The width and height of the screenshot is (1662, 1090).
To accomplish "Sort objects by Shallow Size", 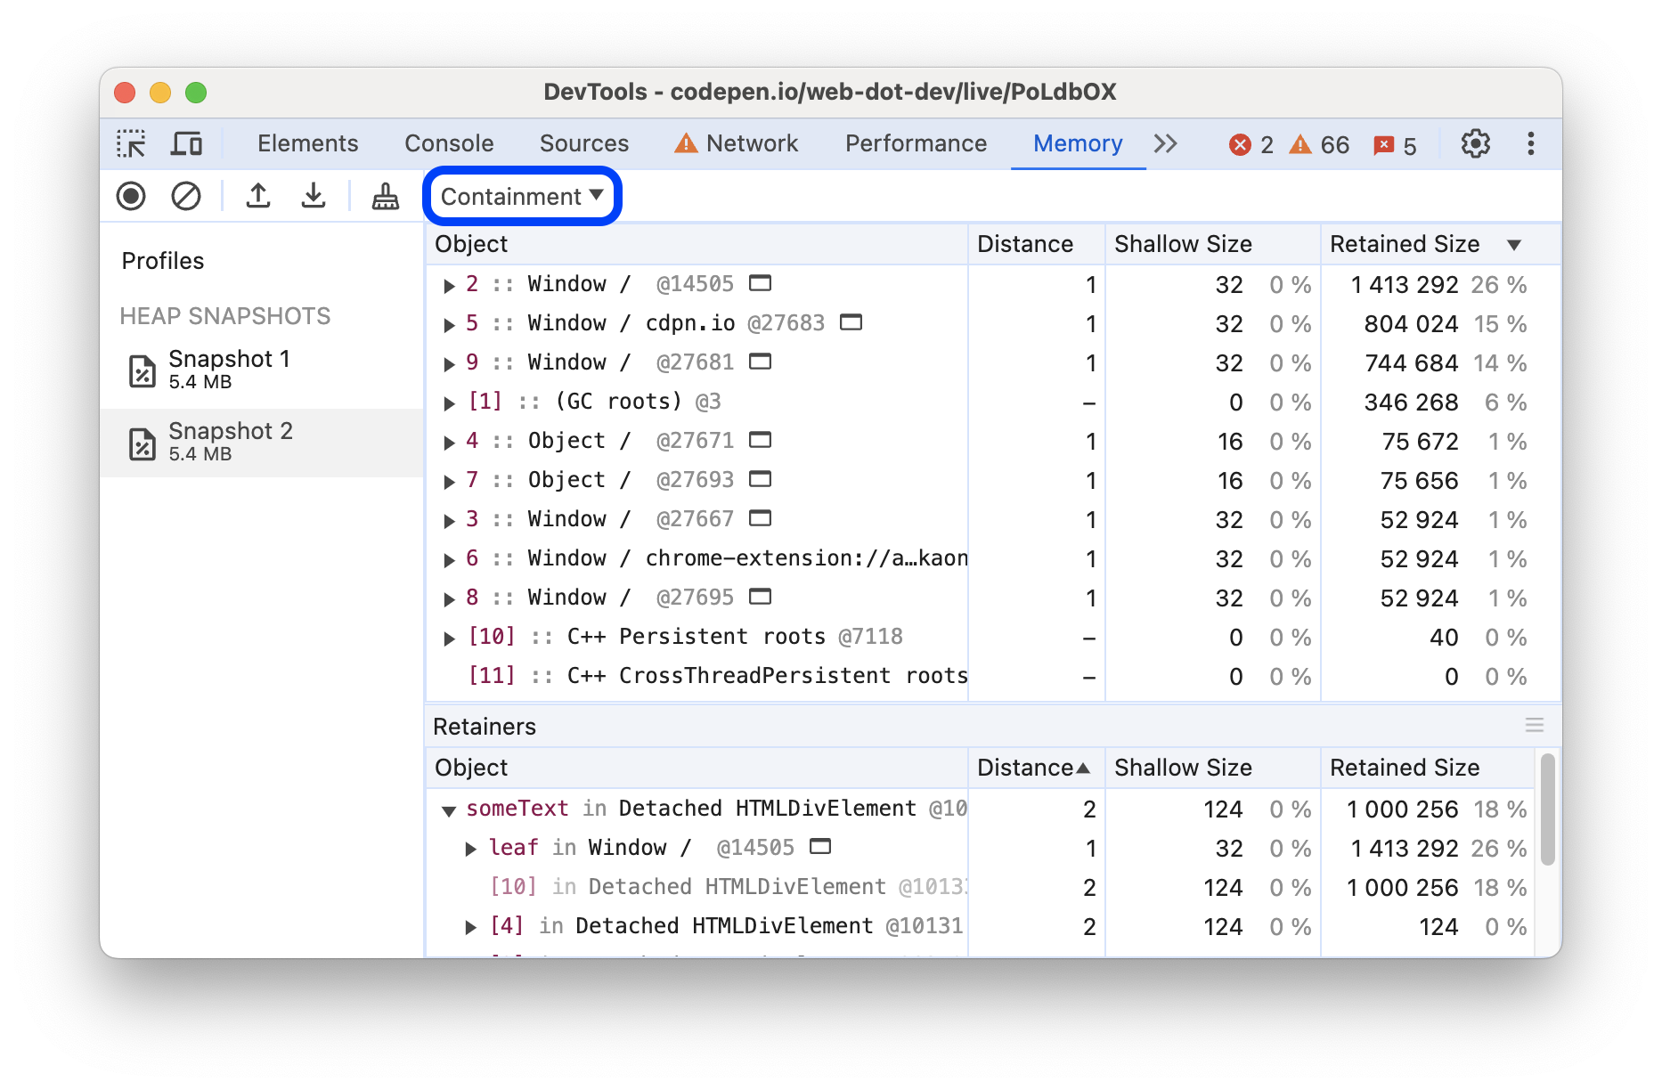I will click(1183, 243).
